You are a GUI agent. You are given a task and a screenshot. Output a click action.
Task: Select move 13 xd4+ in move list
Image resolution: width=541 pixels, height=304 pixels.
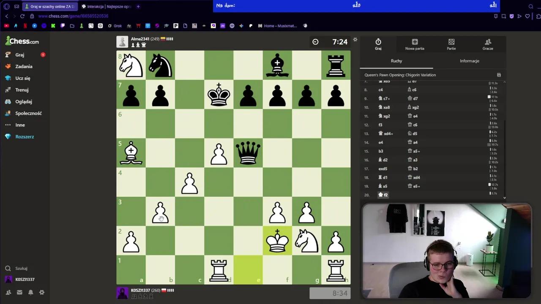point(386,133)
